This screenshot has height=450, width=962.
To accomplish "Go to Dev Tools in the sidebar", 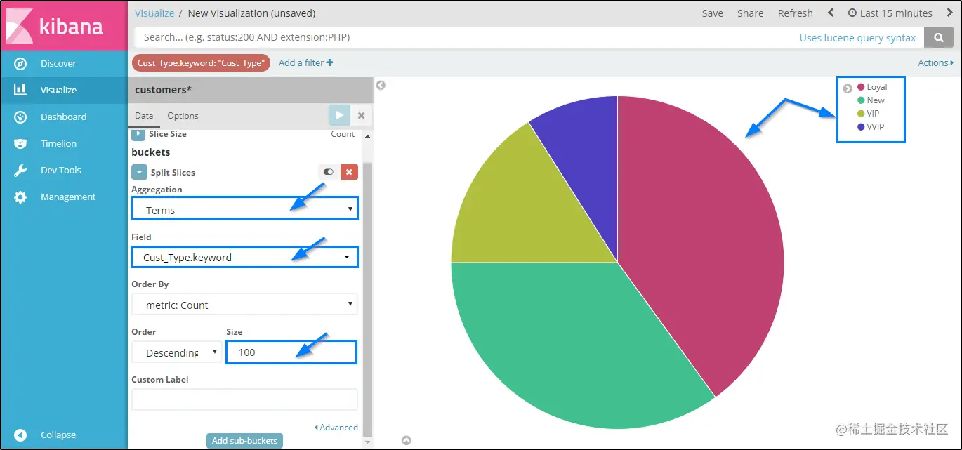I will 60,170.
